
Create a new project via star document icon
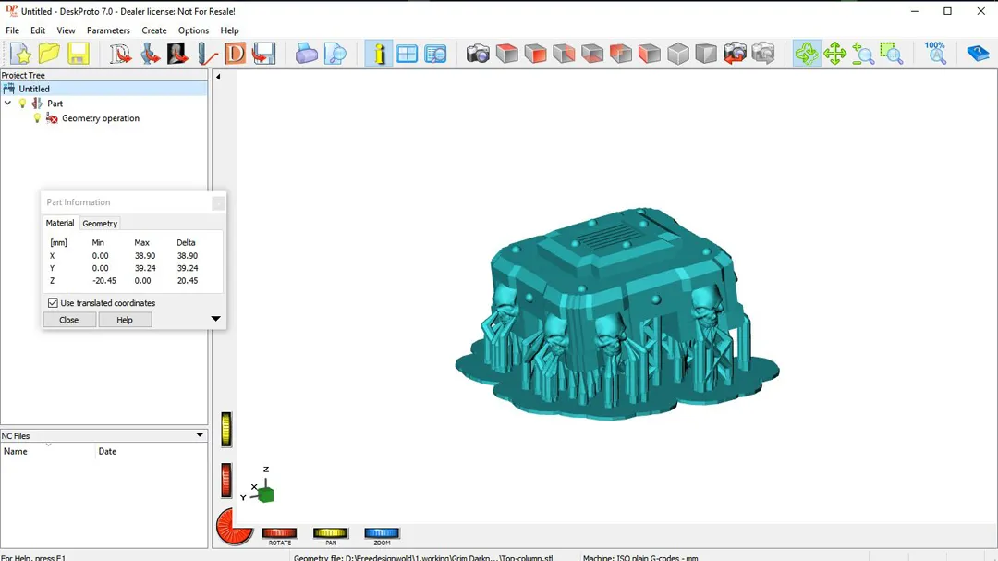point(20,54)
